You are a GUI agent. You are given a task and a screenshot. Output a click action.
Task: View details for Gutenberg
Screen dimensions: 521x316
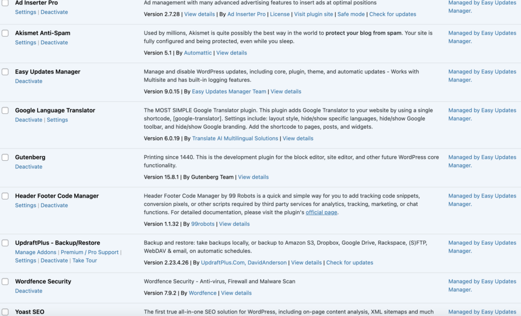point(253,177)
